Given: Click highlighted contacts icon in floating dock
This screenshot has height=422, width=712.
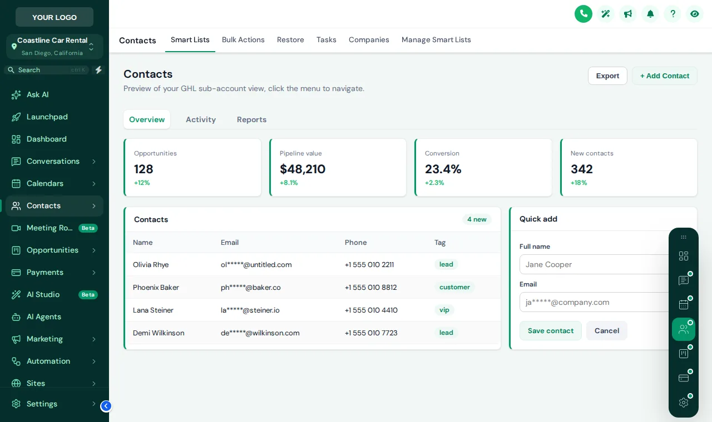Looking at the screenshot, I should 684,329.
